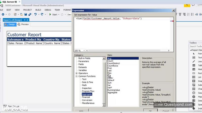This screenshot has height=113, width=202.
Task: Select the CountDistinct item
Action: click(114, 63)
